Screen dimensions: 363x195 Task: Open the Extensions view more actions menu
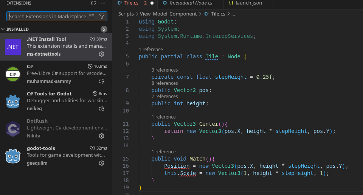104,3
